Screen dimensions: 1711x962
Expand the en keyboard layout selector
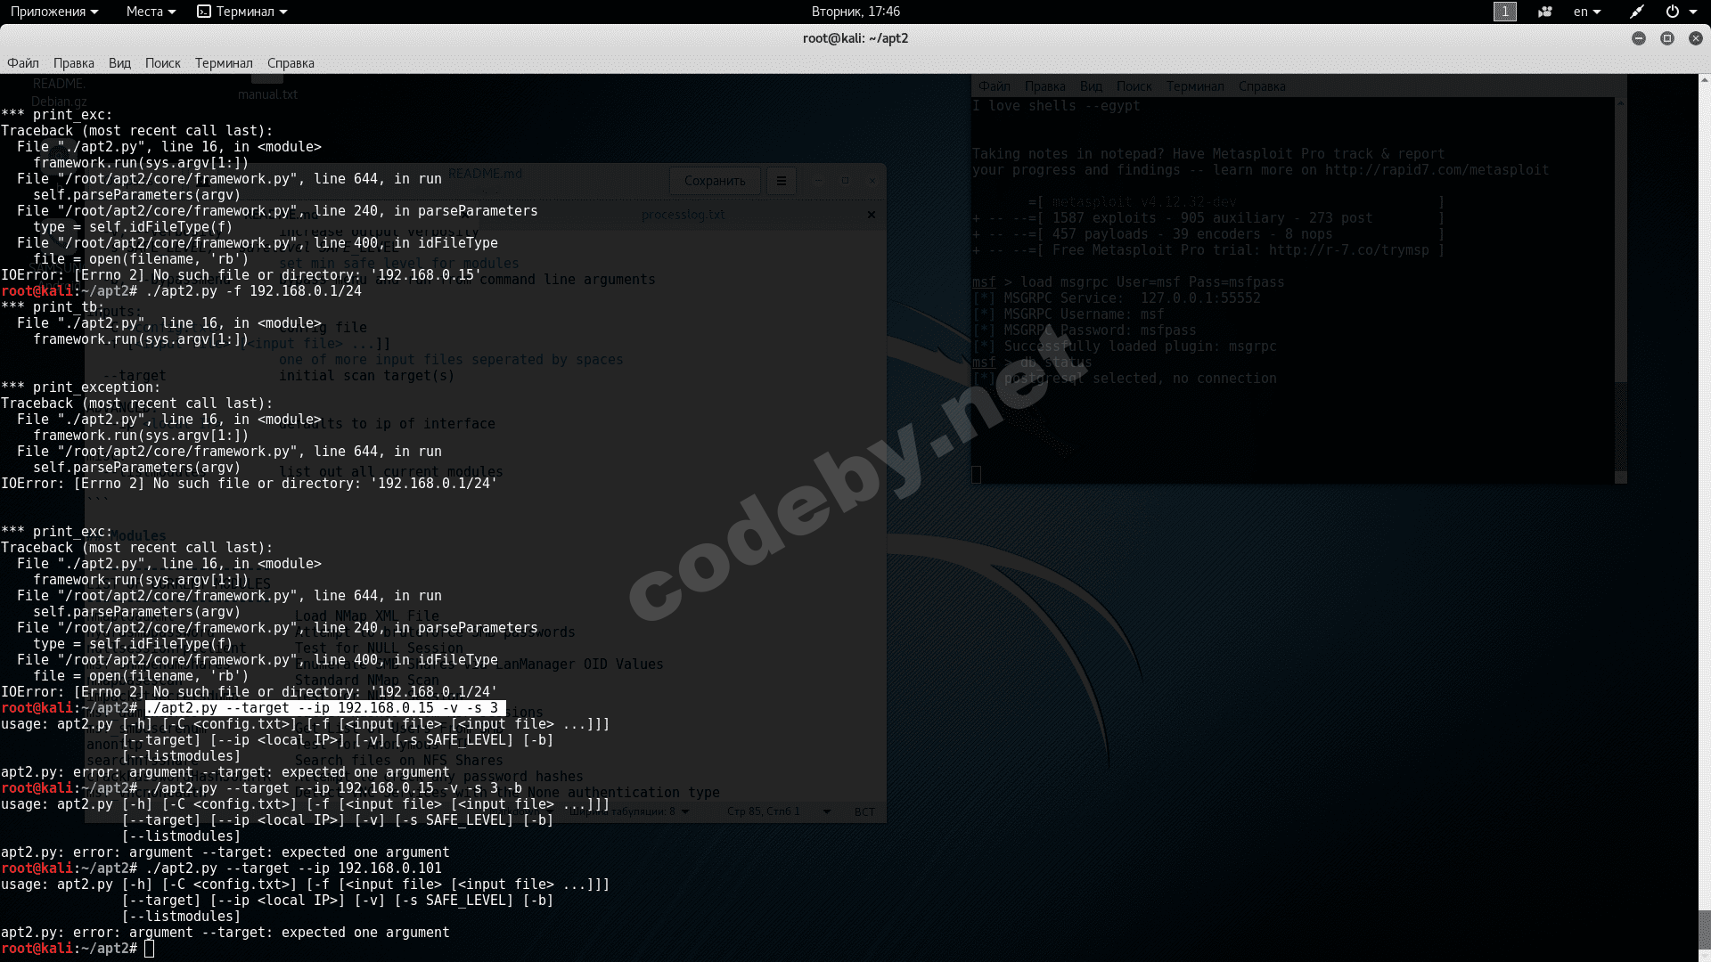1586,12
